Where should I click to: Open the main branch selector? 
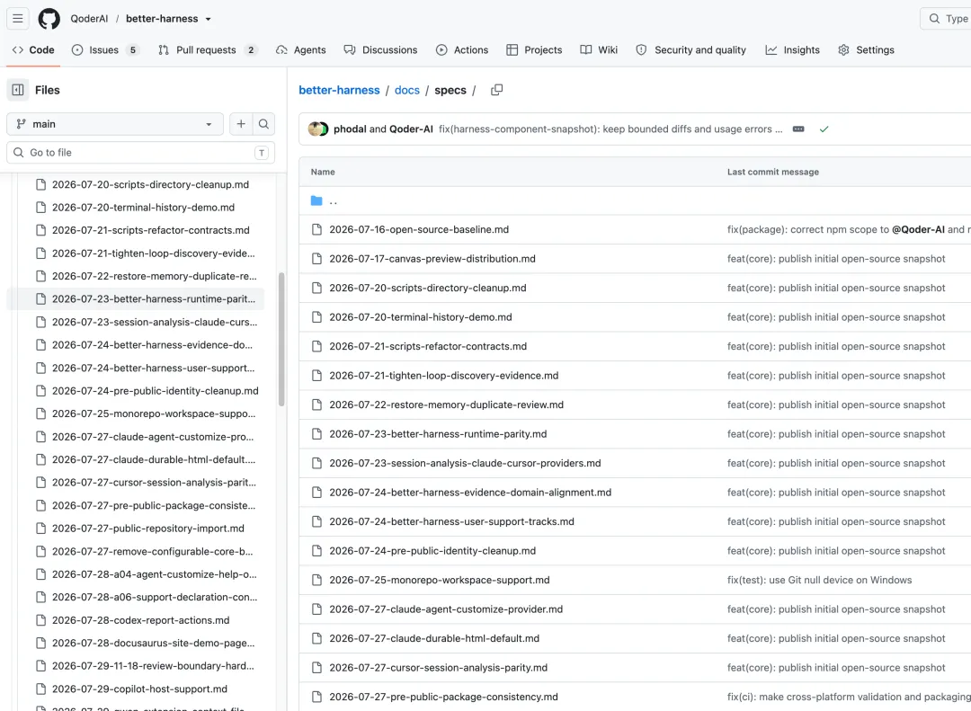coord(114,124)
